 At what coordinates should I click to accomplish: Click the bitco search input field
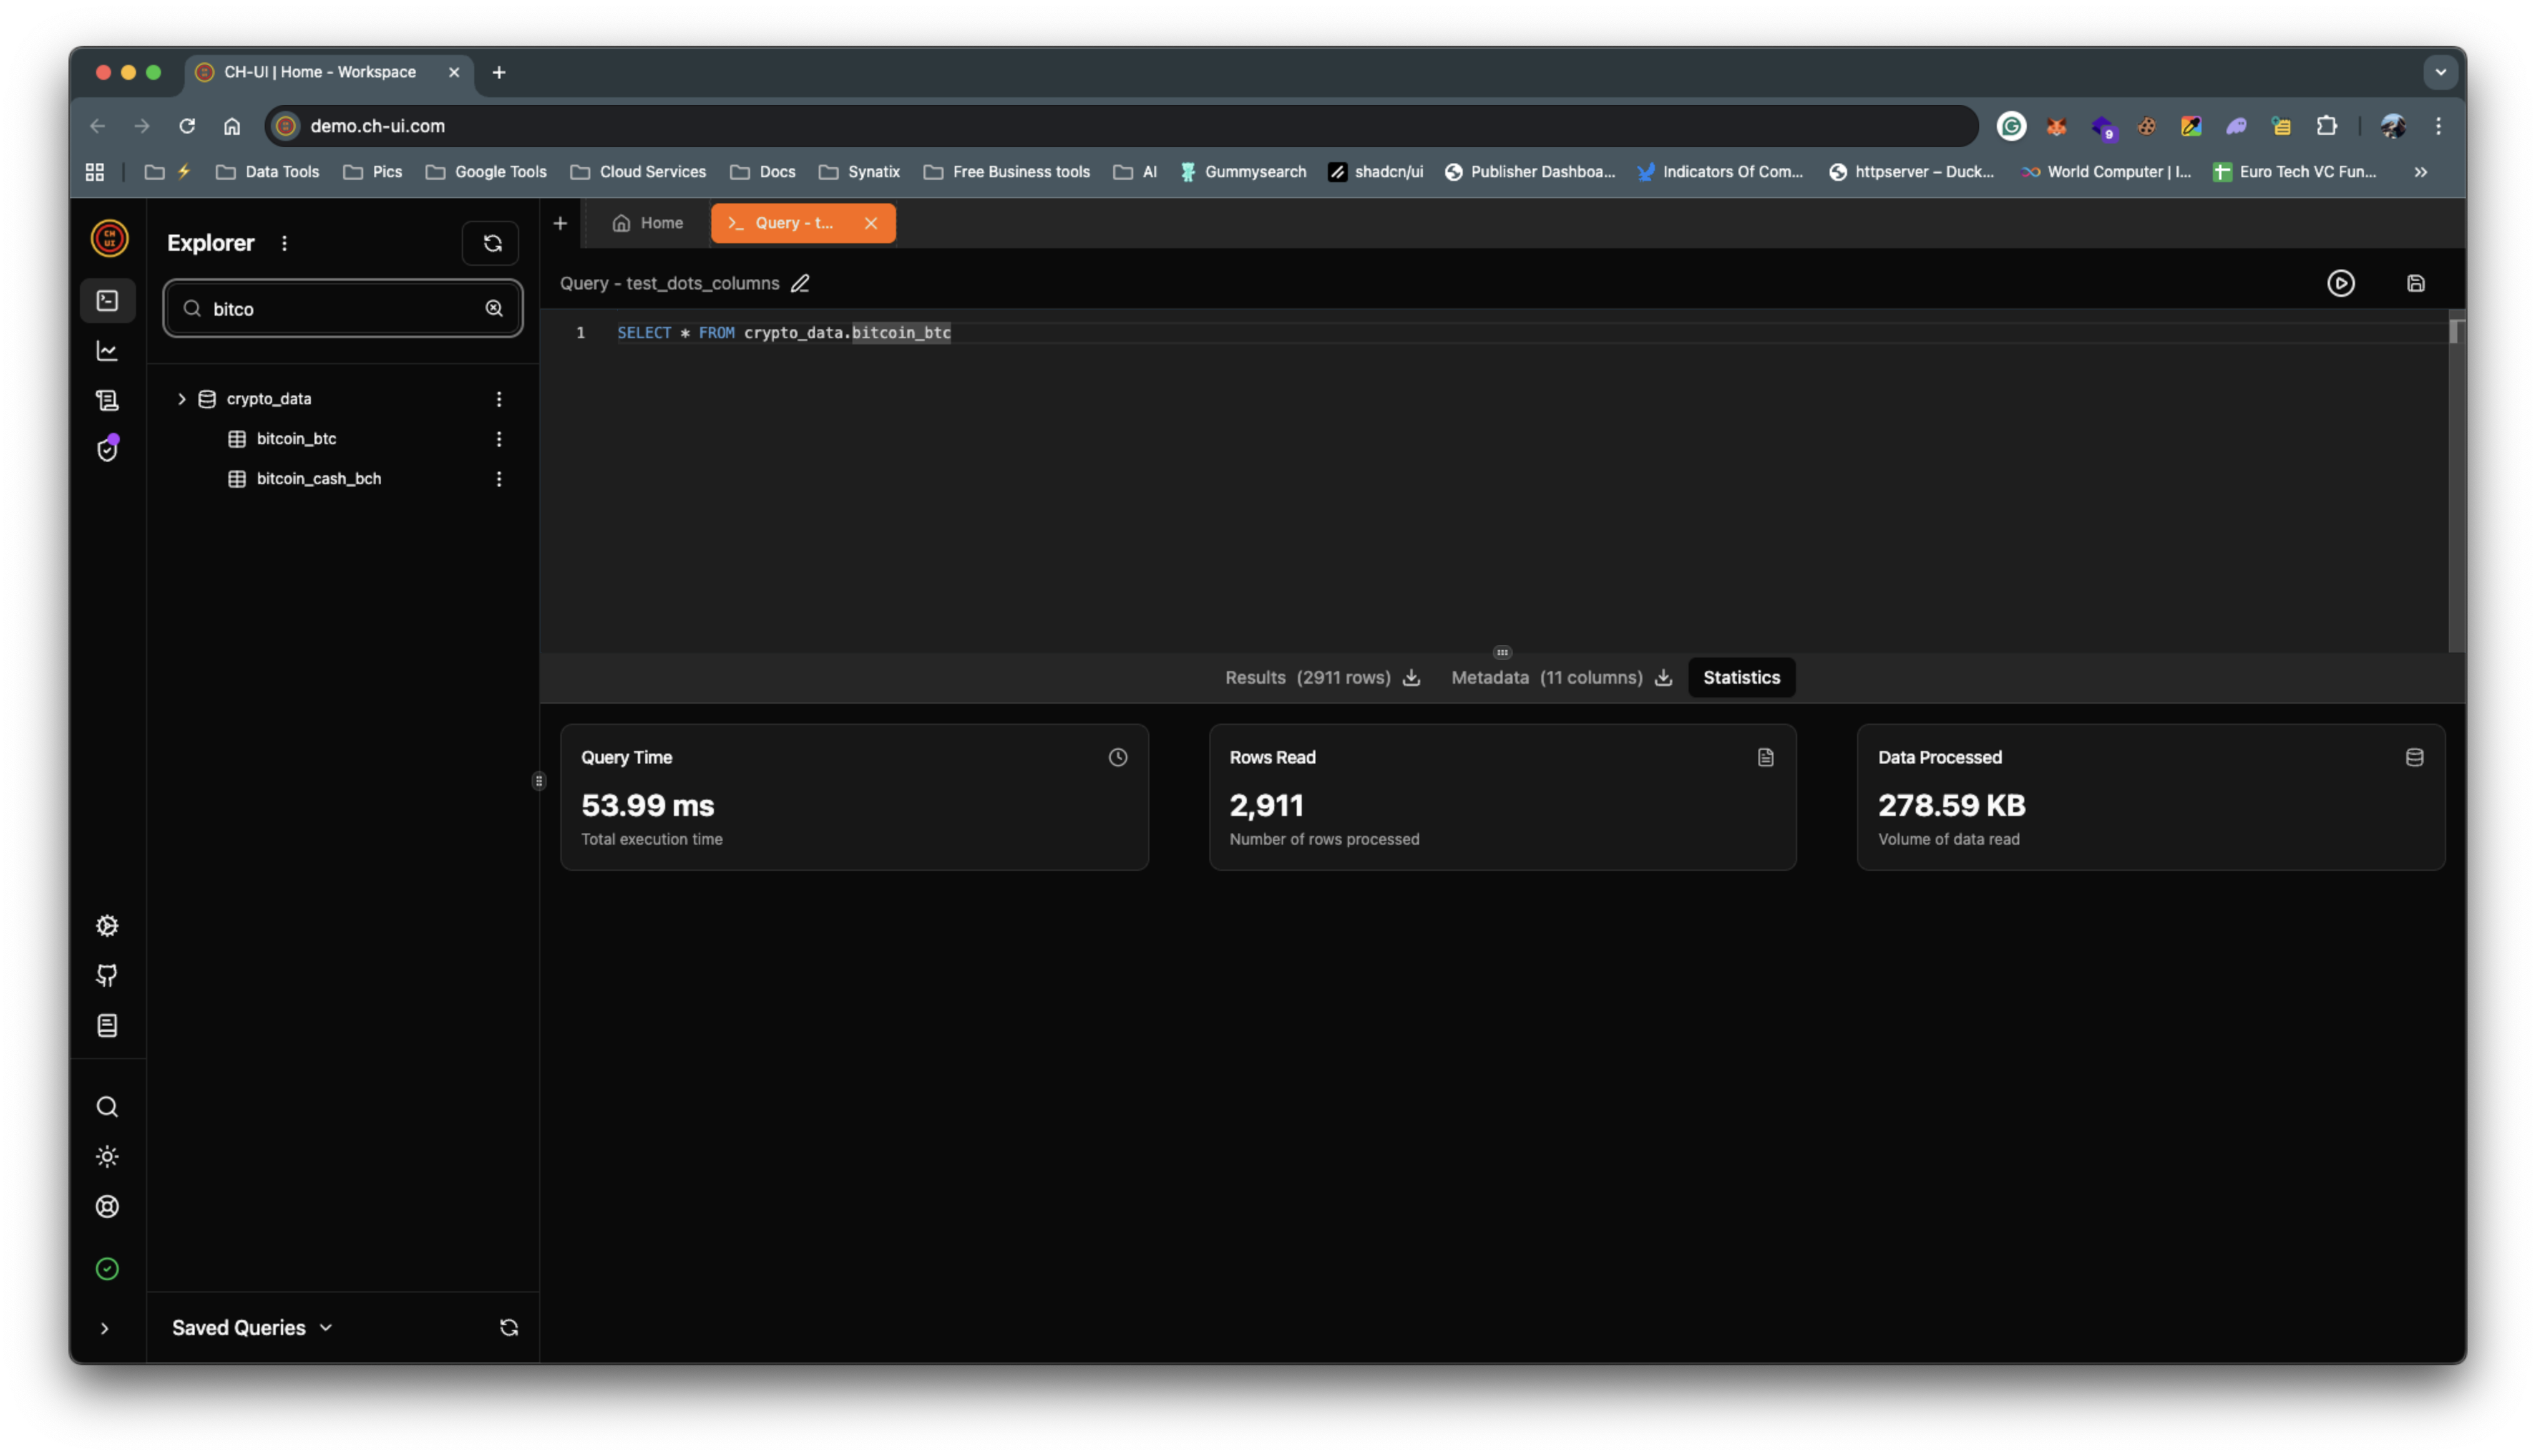(343, 308)
